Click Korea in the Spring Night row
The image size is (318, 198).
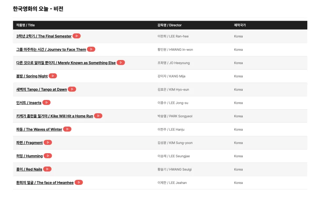[238, 76]
